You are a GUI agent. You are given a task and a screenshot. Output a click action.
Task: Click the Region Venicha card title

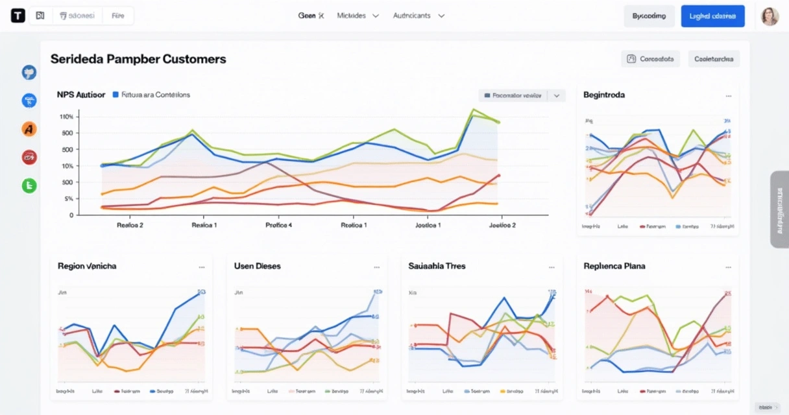tap(87, 266)
